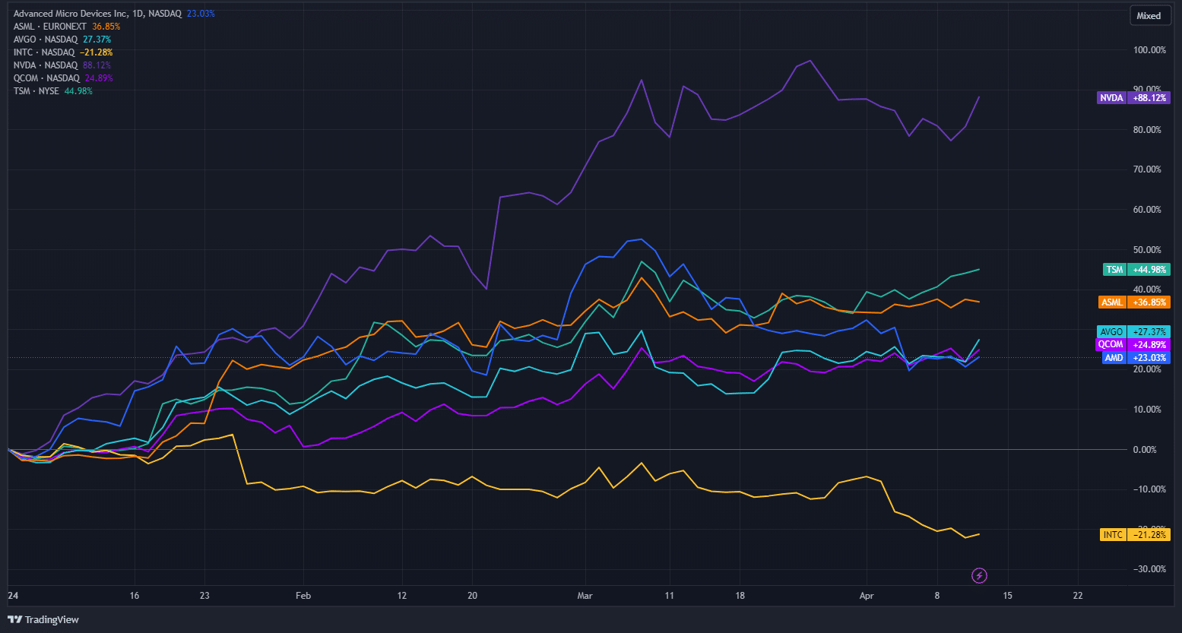Click the purple lightning bolt icon
Image resolution: width=1182 pixels, height=633 pixels.
point(980,575)
